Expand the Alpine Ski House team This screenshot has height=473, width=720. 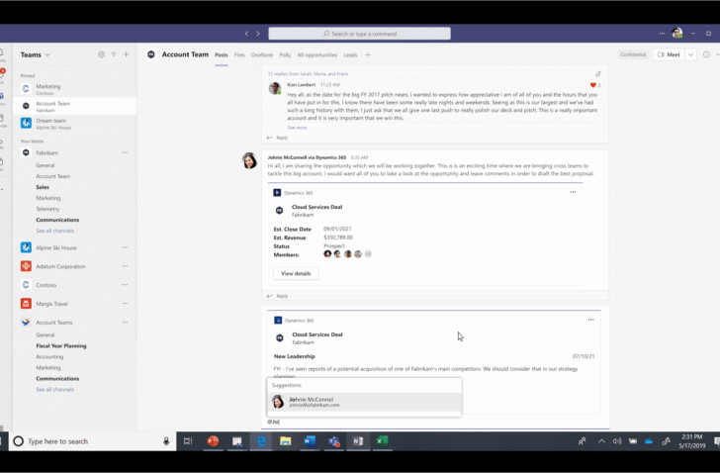(x=56, y=248)
